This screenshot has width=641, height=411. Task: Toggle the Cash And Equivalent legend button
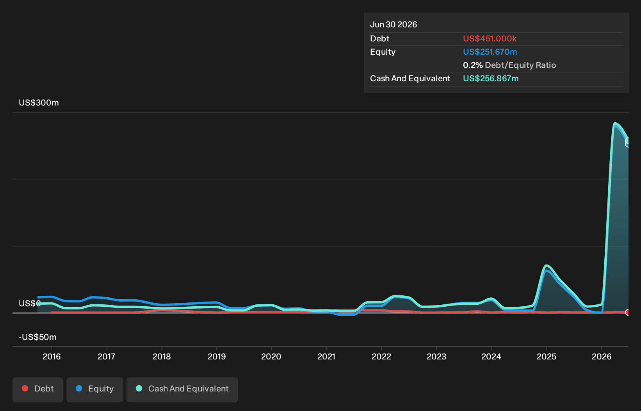182,390
